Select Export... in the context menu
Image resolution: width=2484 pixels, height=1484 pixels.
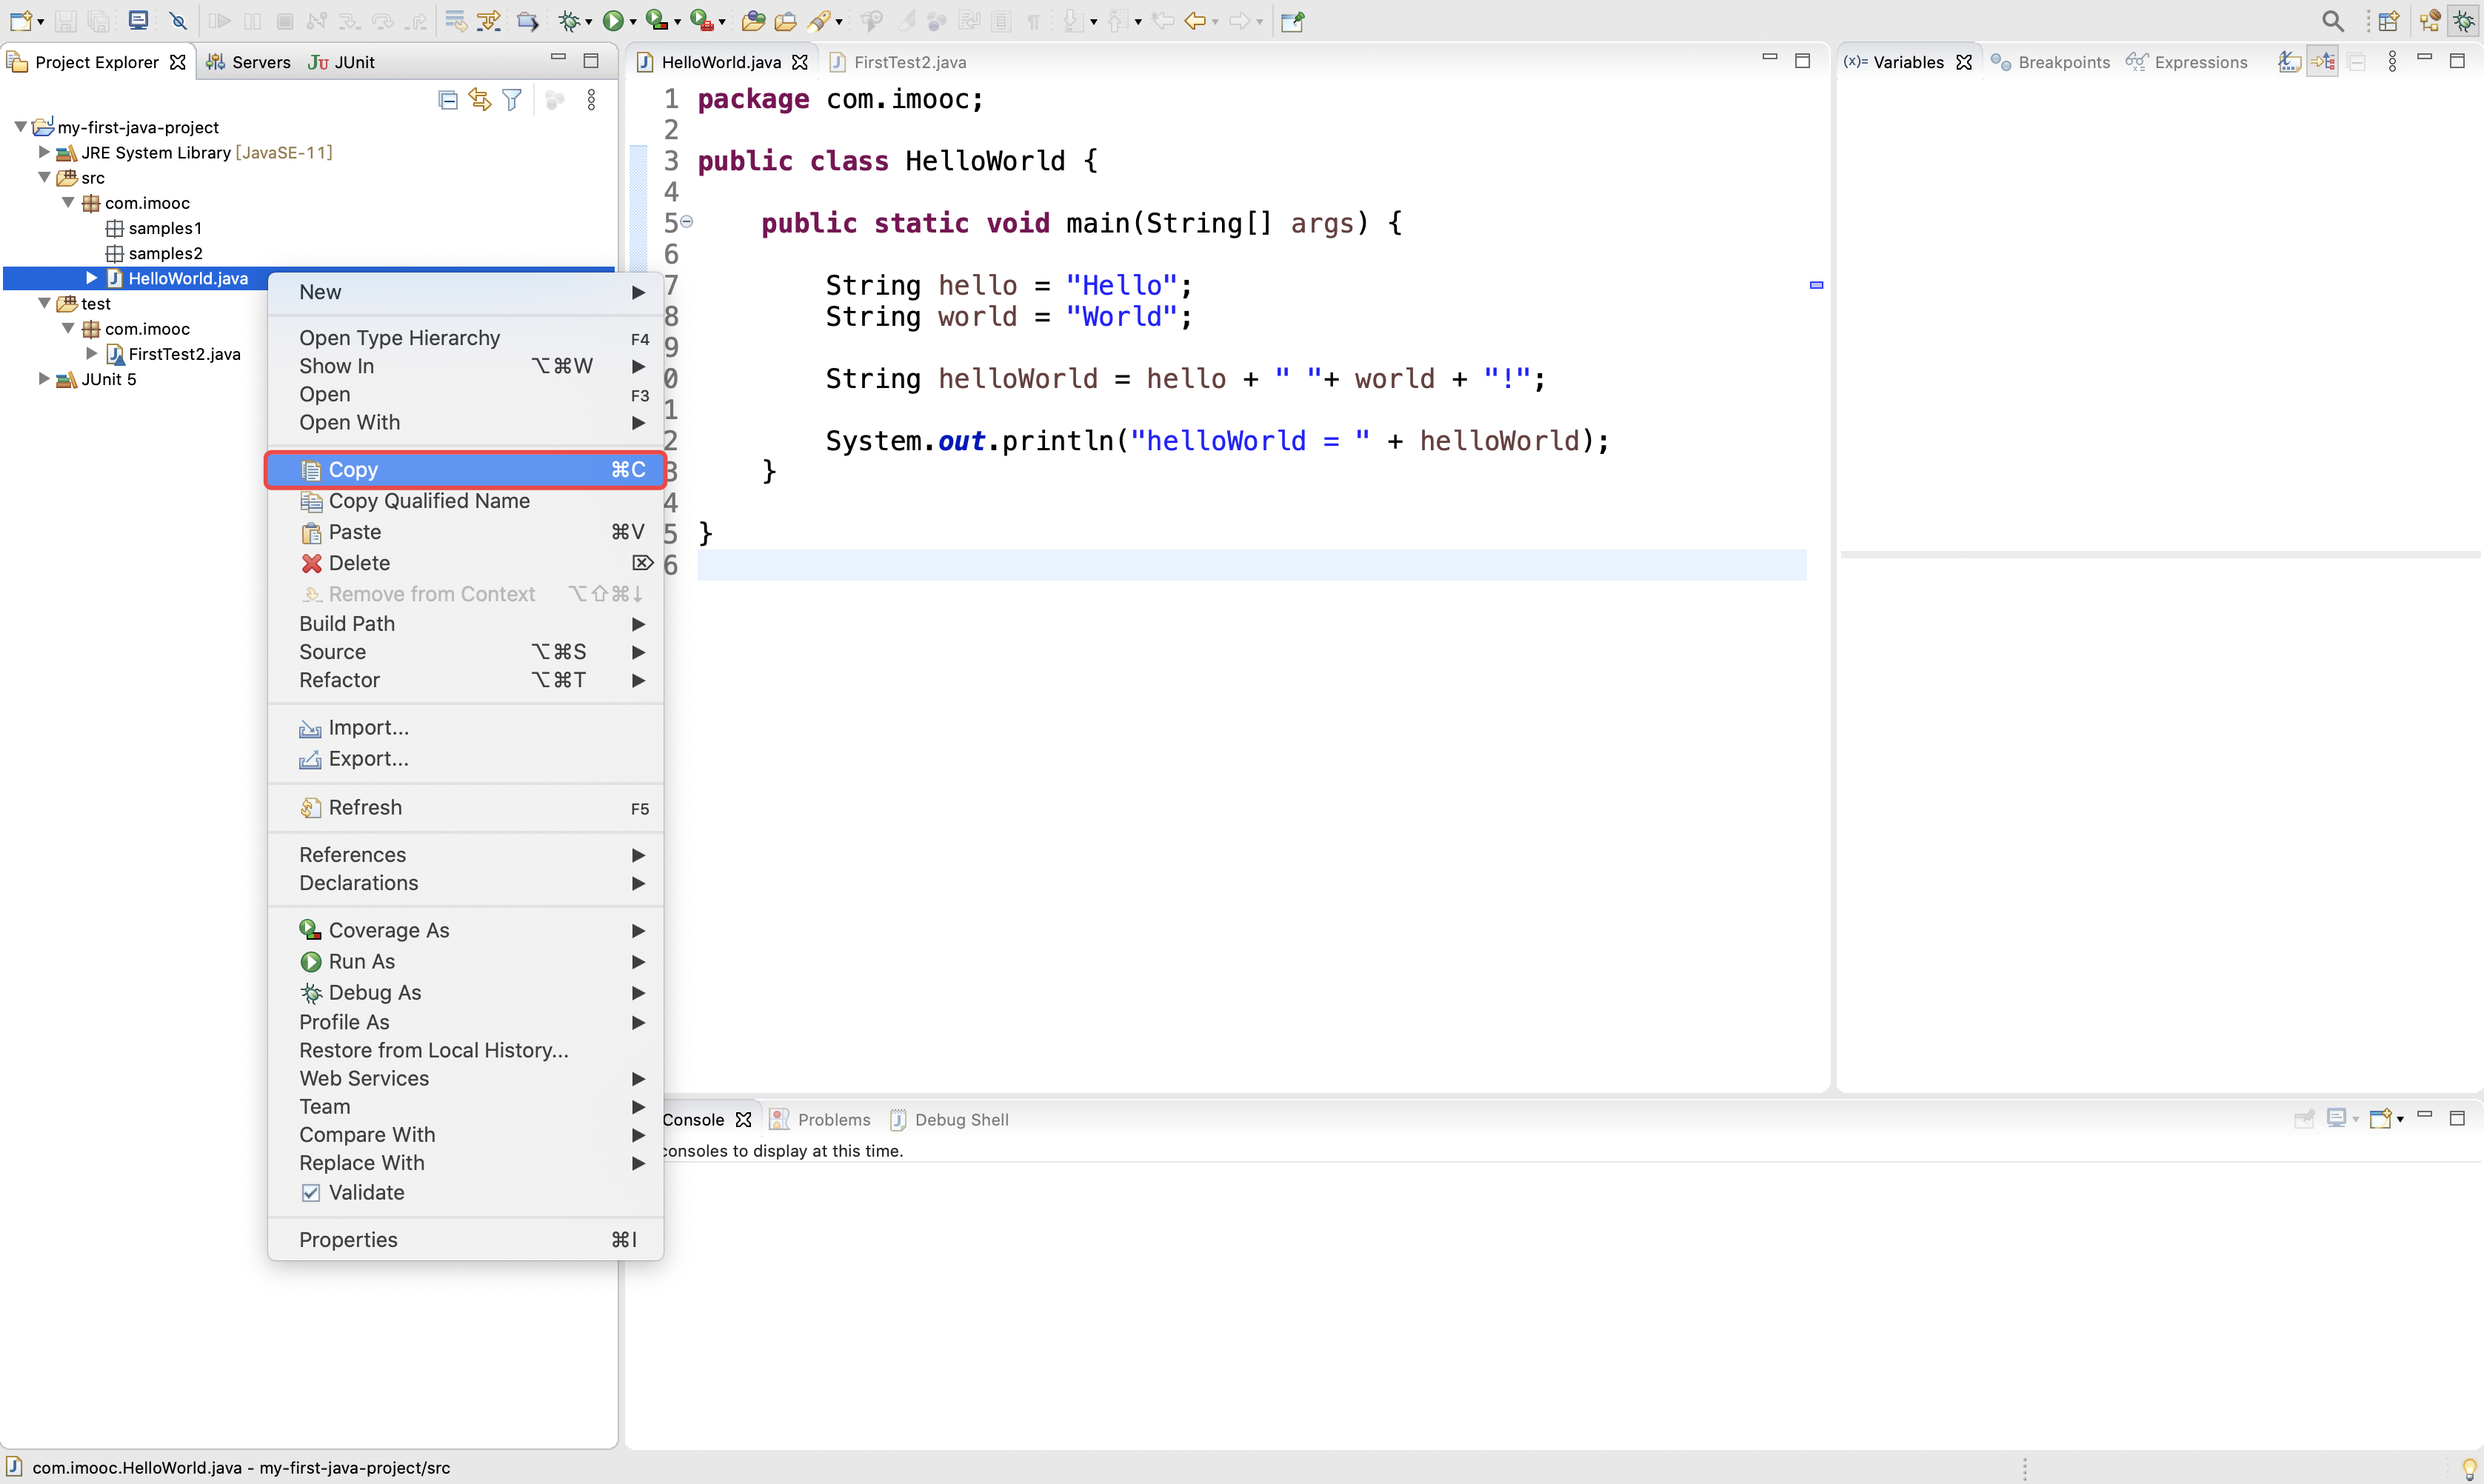(466, 758)
